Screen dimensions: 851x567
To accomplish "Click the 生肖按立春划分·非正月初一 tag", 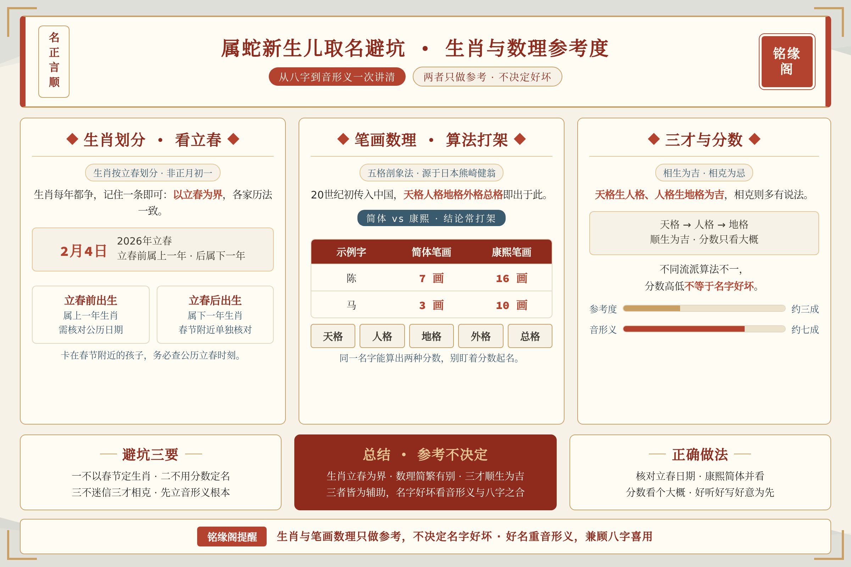I will pos(153,173).
